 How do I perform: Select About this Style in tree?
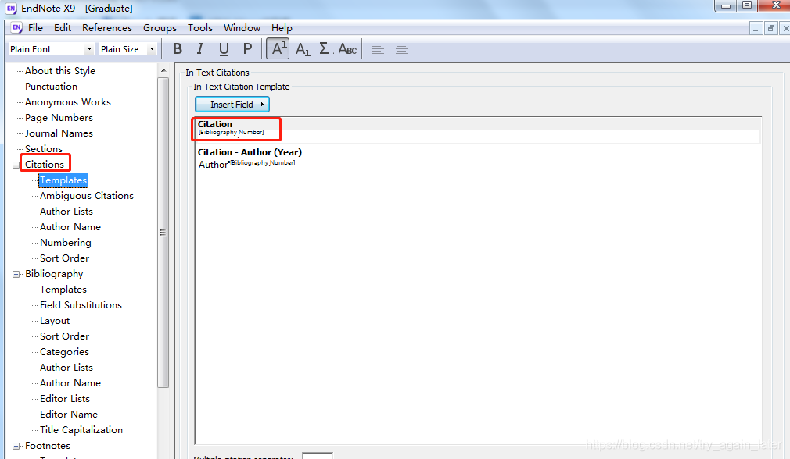point(60,71)
